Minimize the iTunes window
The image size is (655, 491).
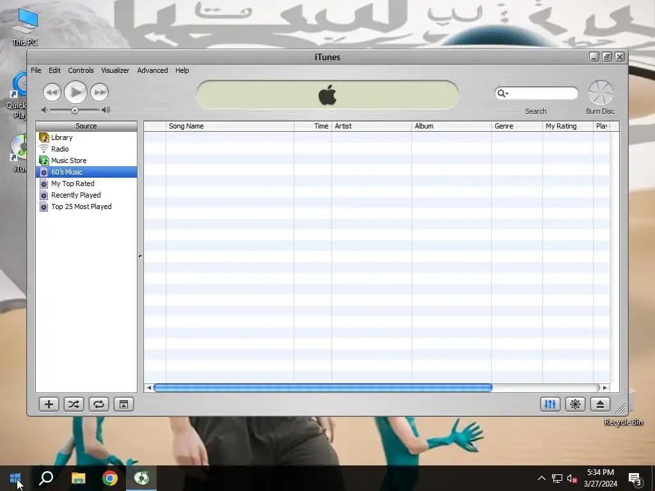pyautogui.click(x=594, y=57)
